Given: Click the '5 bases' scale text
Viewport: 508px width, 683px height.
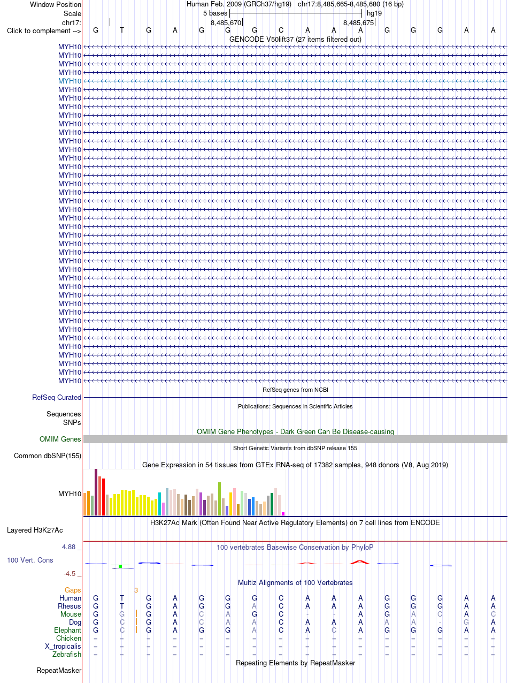Looking at the screenshot, I should (x=215, y=13).
